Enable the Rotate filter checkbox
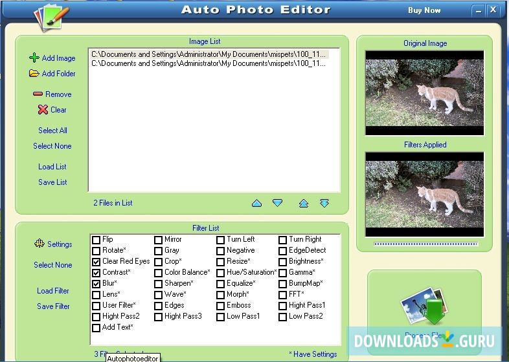Screen dimensions: 509x362 [96, 251]
